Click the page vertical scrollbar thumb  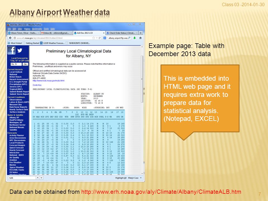click(x=142, y=79)
